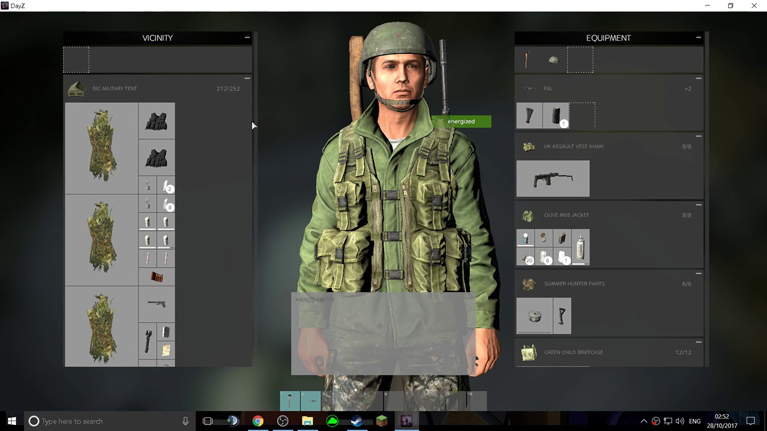Image resolution: width=767 pixels, height=431 pixels.
Task: Select the black wrench-like tool in tent
Action: point(148,341)
